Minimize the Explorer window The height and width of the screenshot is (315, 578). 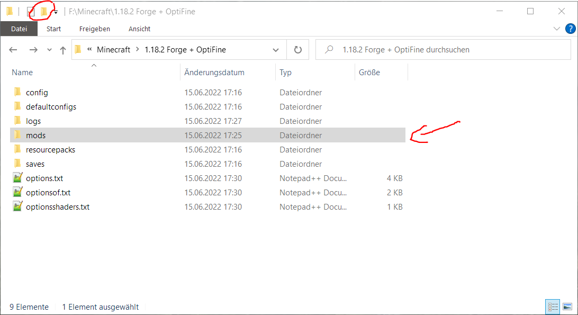(500, 12)
